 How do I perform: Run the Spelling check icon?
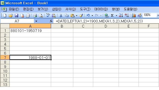click(x=48, y=15)
